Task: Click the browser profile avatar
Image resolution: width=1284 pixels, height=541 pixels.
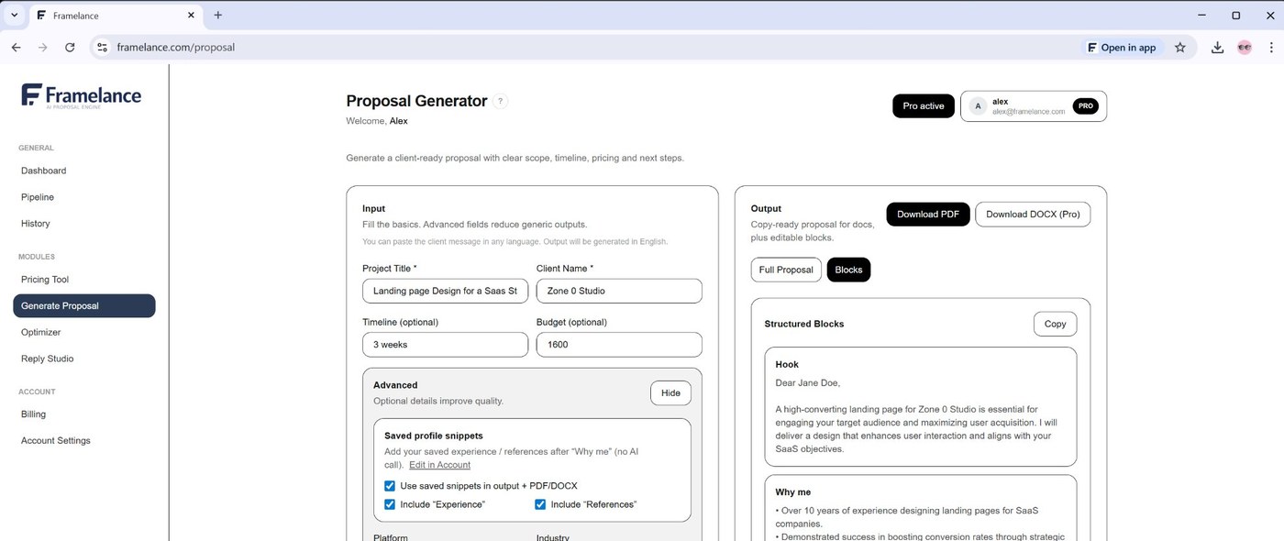Action: tap(1244, 47)
